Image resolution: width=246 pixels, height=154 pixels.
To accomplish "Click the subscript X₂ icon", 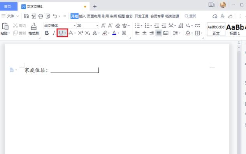I will click(x=88, y=33).
